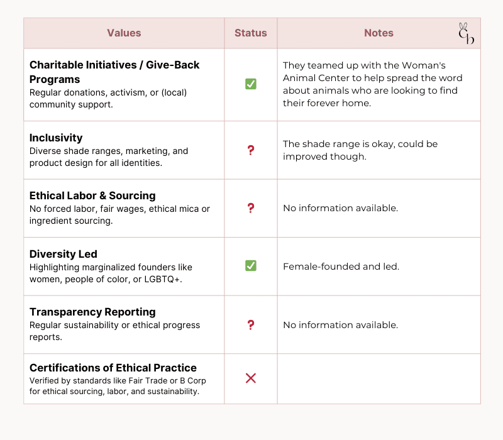This screenshot has height=440, width=503.
Task: Click question mark for Ethical Labor & Sourcing
Action: [x=251, y=208]
